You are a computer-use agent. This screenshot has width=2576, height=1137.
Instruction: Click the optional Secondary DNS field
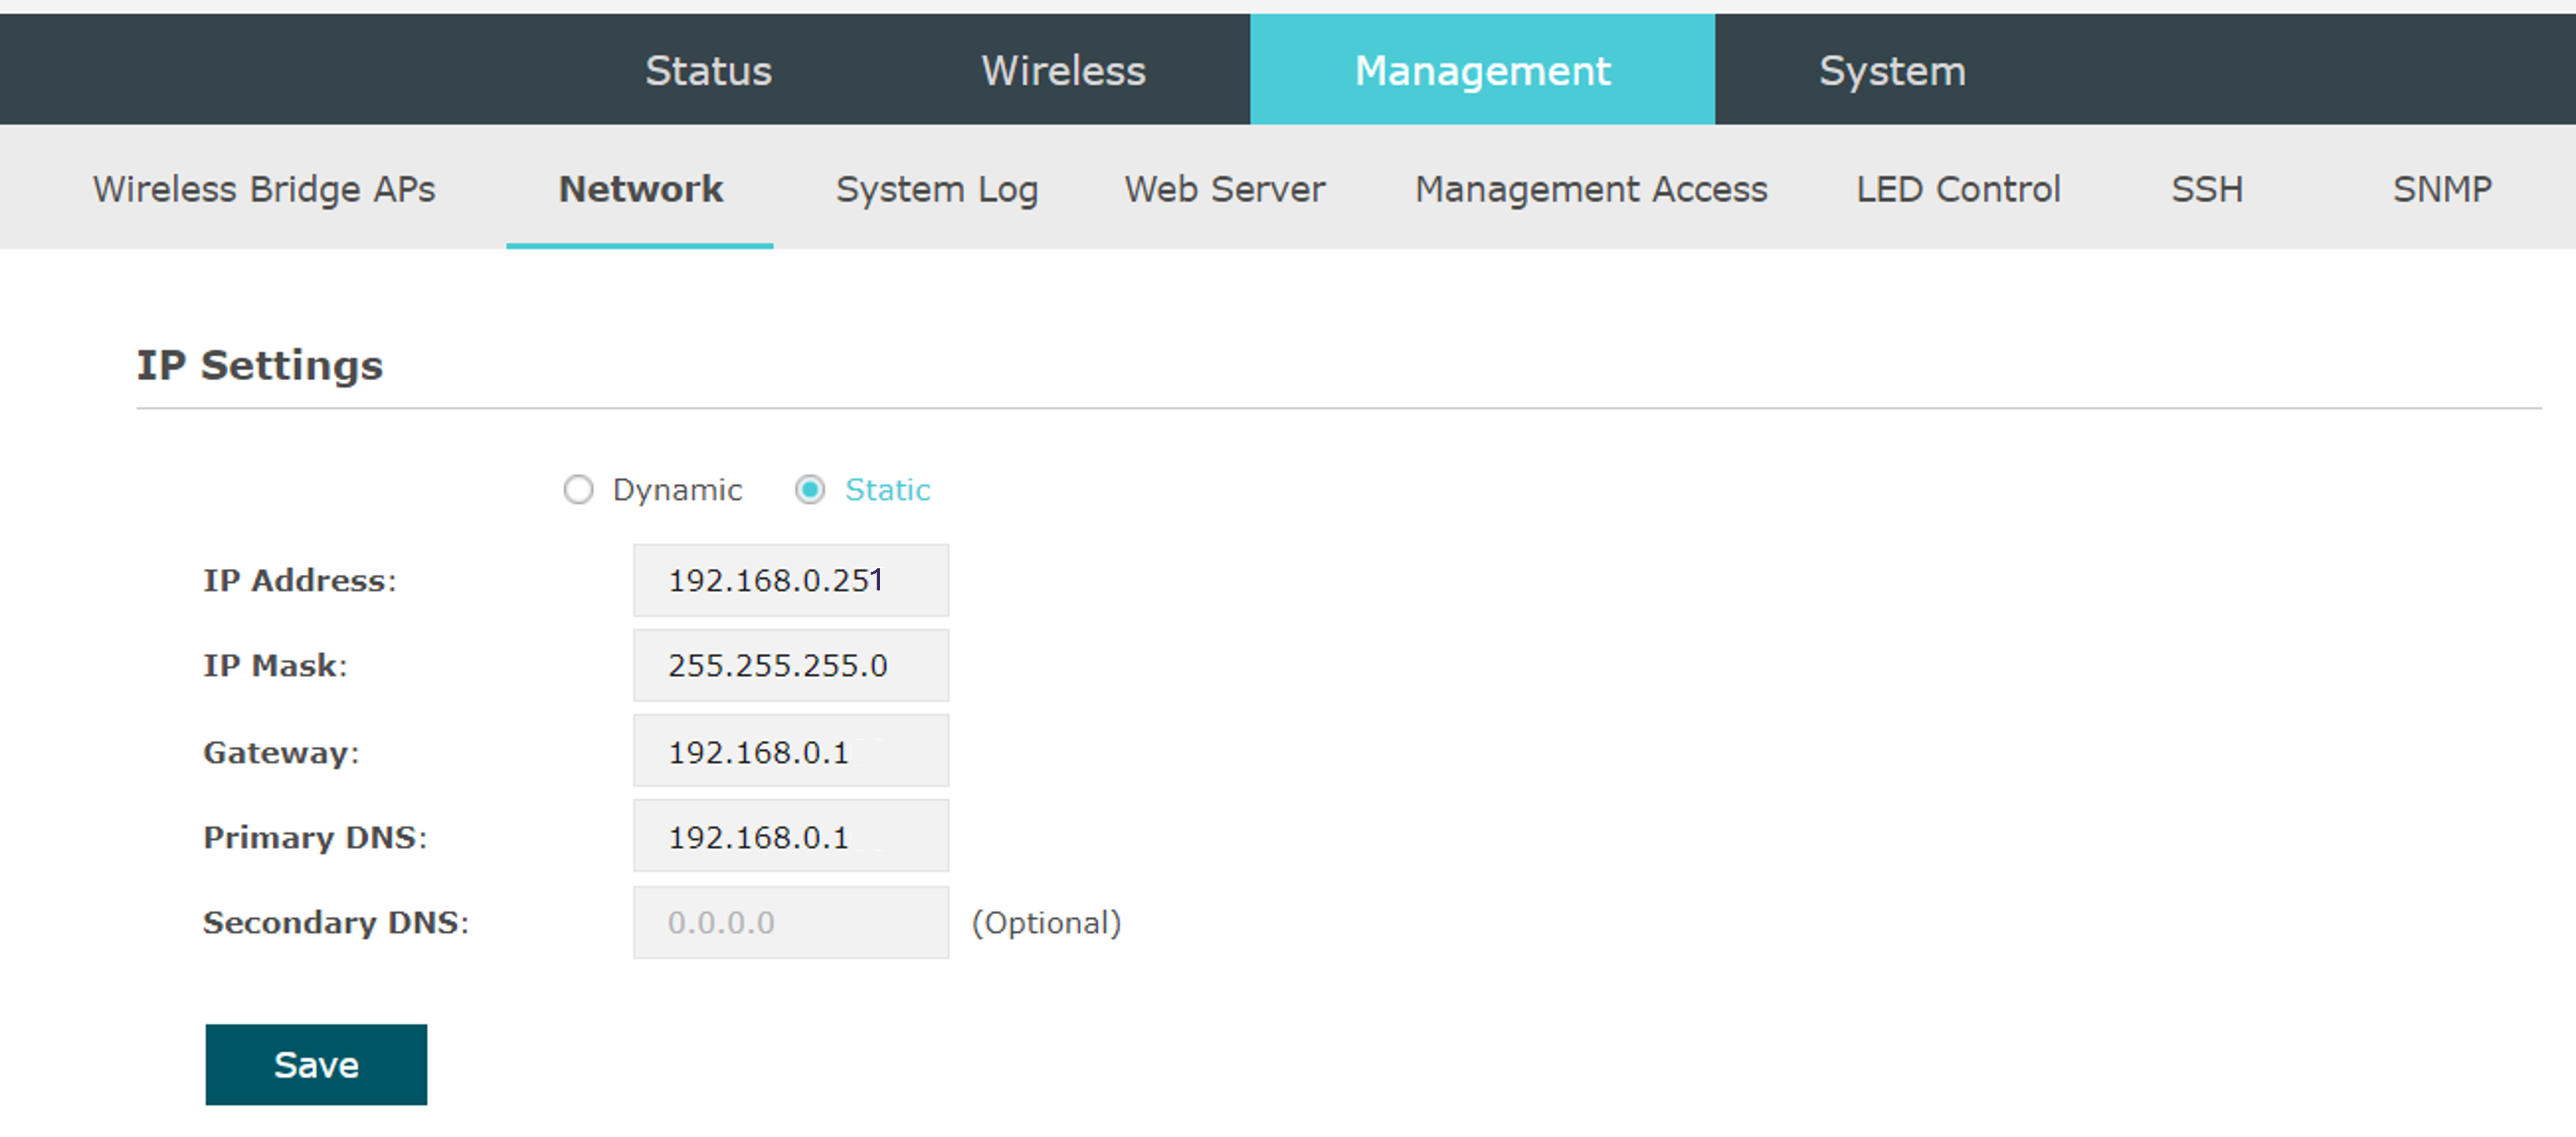click(x=790, y=922)
